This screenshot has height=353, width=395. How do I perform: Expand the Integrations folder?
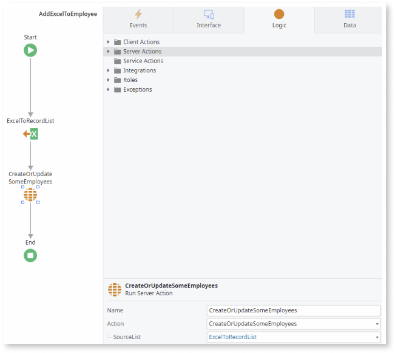tap(109, 70)
